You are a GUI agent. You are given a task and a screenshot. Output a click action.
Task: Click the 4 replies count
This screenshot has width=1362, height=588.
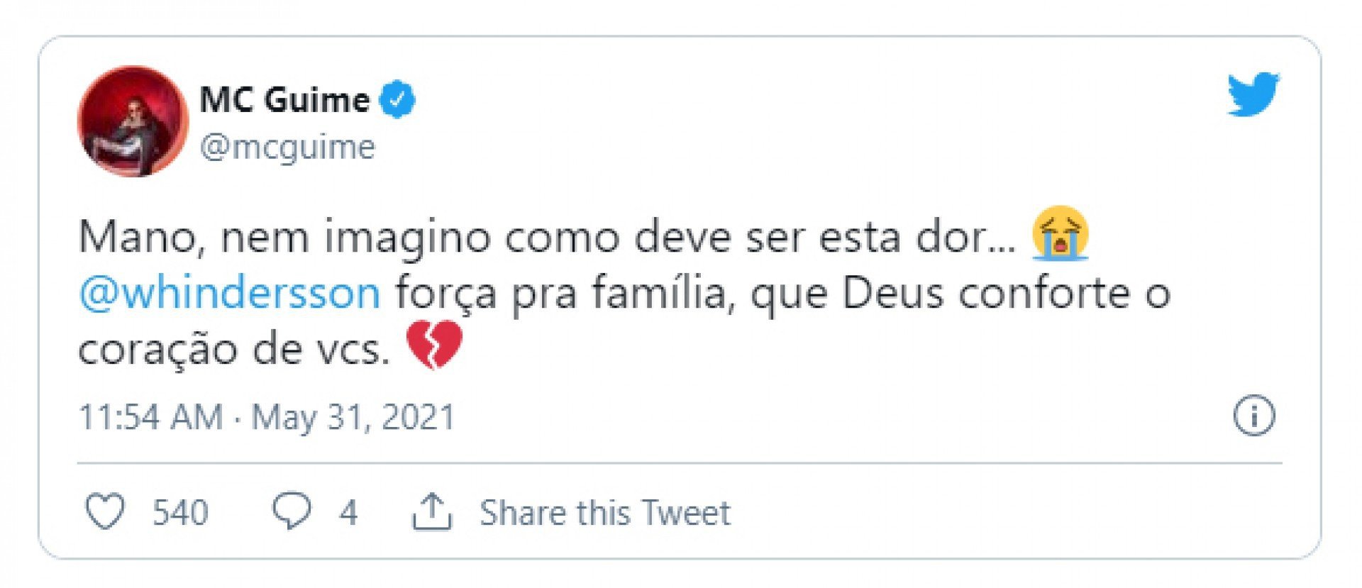pyautogui.click(x=348, y=513)
